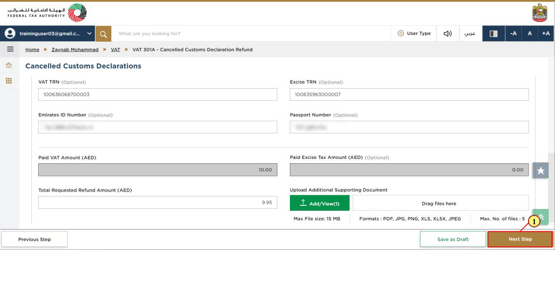Toggle the high contrast mode icon
The width and height of the screenshot is (555, 290).
(x=494, y=34)
